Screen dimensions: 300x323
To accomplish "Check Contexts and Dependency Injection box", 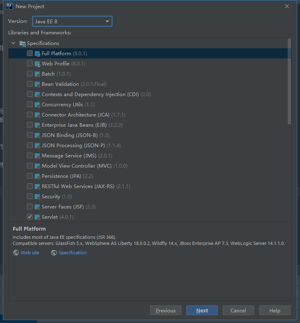I will click(30, 94).
